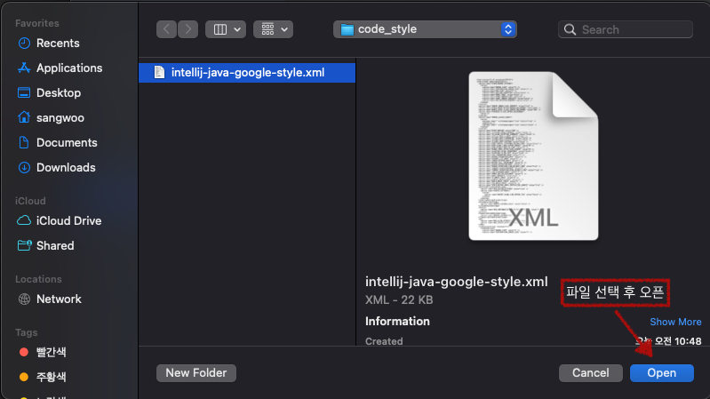The image size is (710, 399).
Task: Click the Desktop icon in the sidebar
Action: pyautogui.click(x=24, y=92)
